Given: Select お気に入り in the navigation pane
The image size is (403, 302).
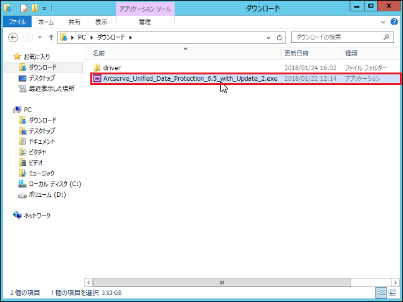Looking at the screenshot, I should [x=37, y=57].
